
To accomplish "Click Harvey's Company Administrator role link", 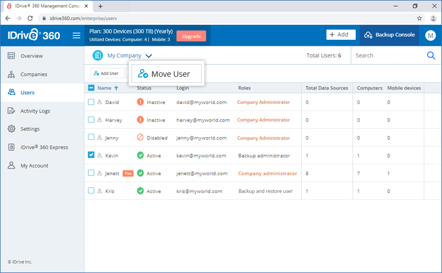I will pos(264,120).
